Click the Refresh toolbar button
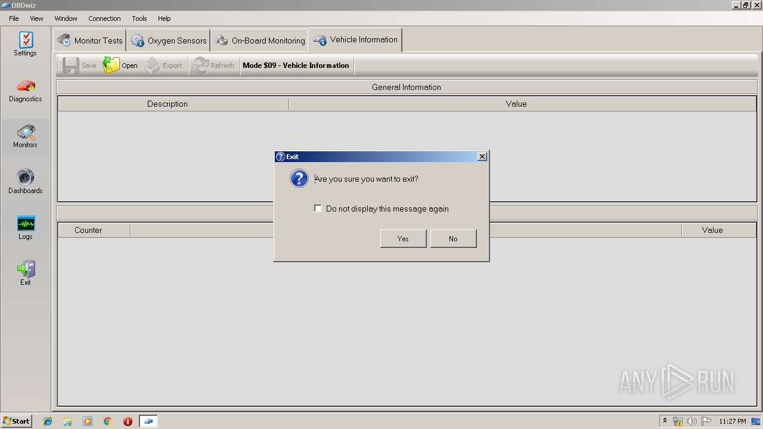 point(213,66)
